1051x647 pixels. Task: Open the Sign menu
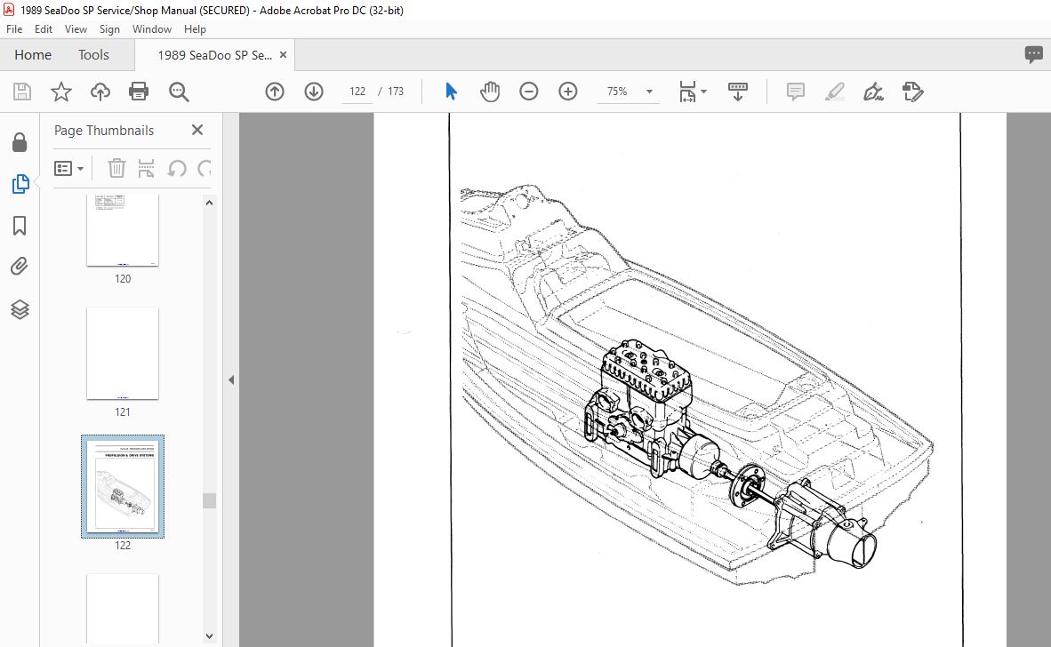(109, 29)
